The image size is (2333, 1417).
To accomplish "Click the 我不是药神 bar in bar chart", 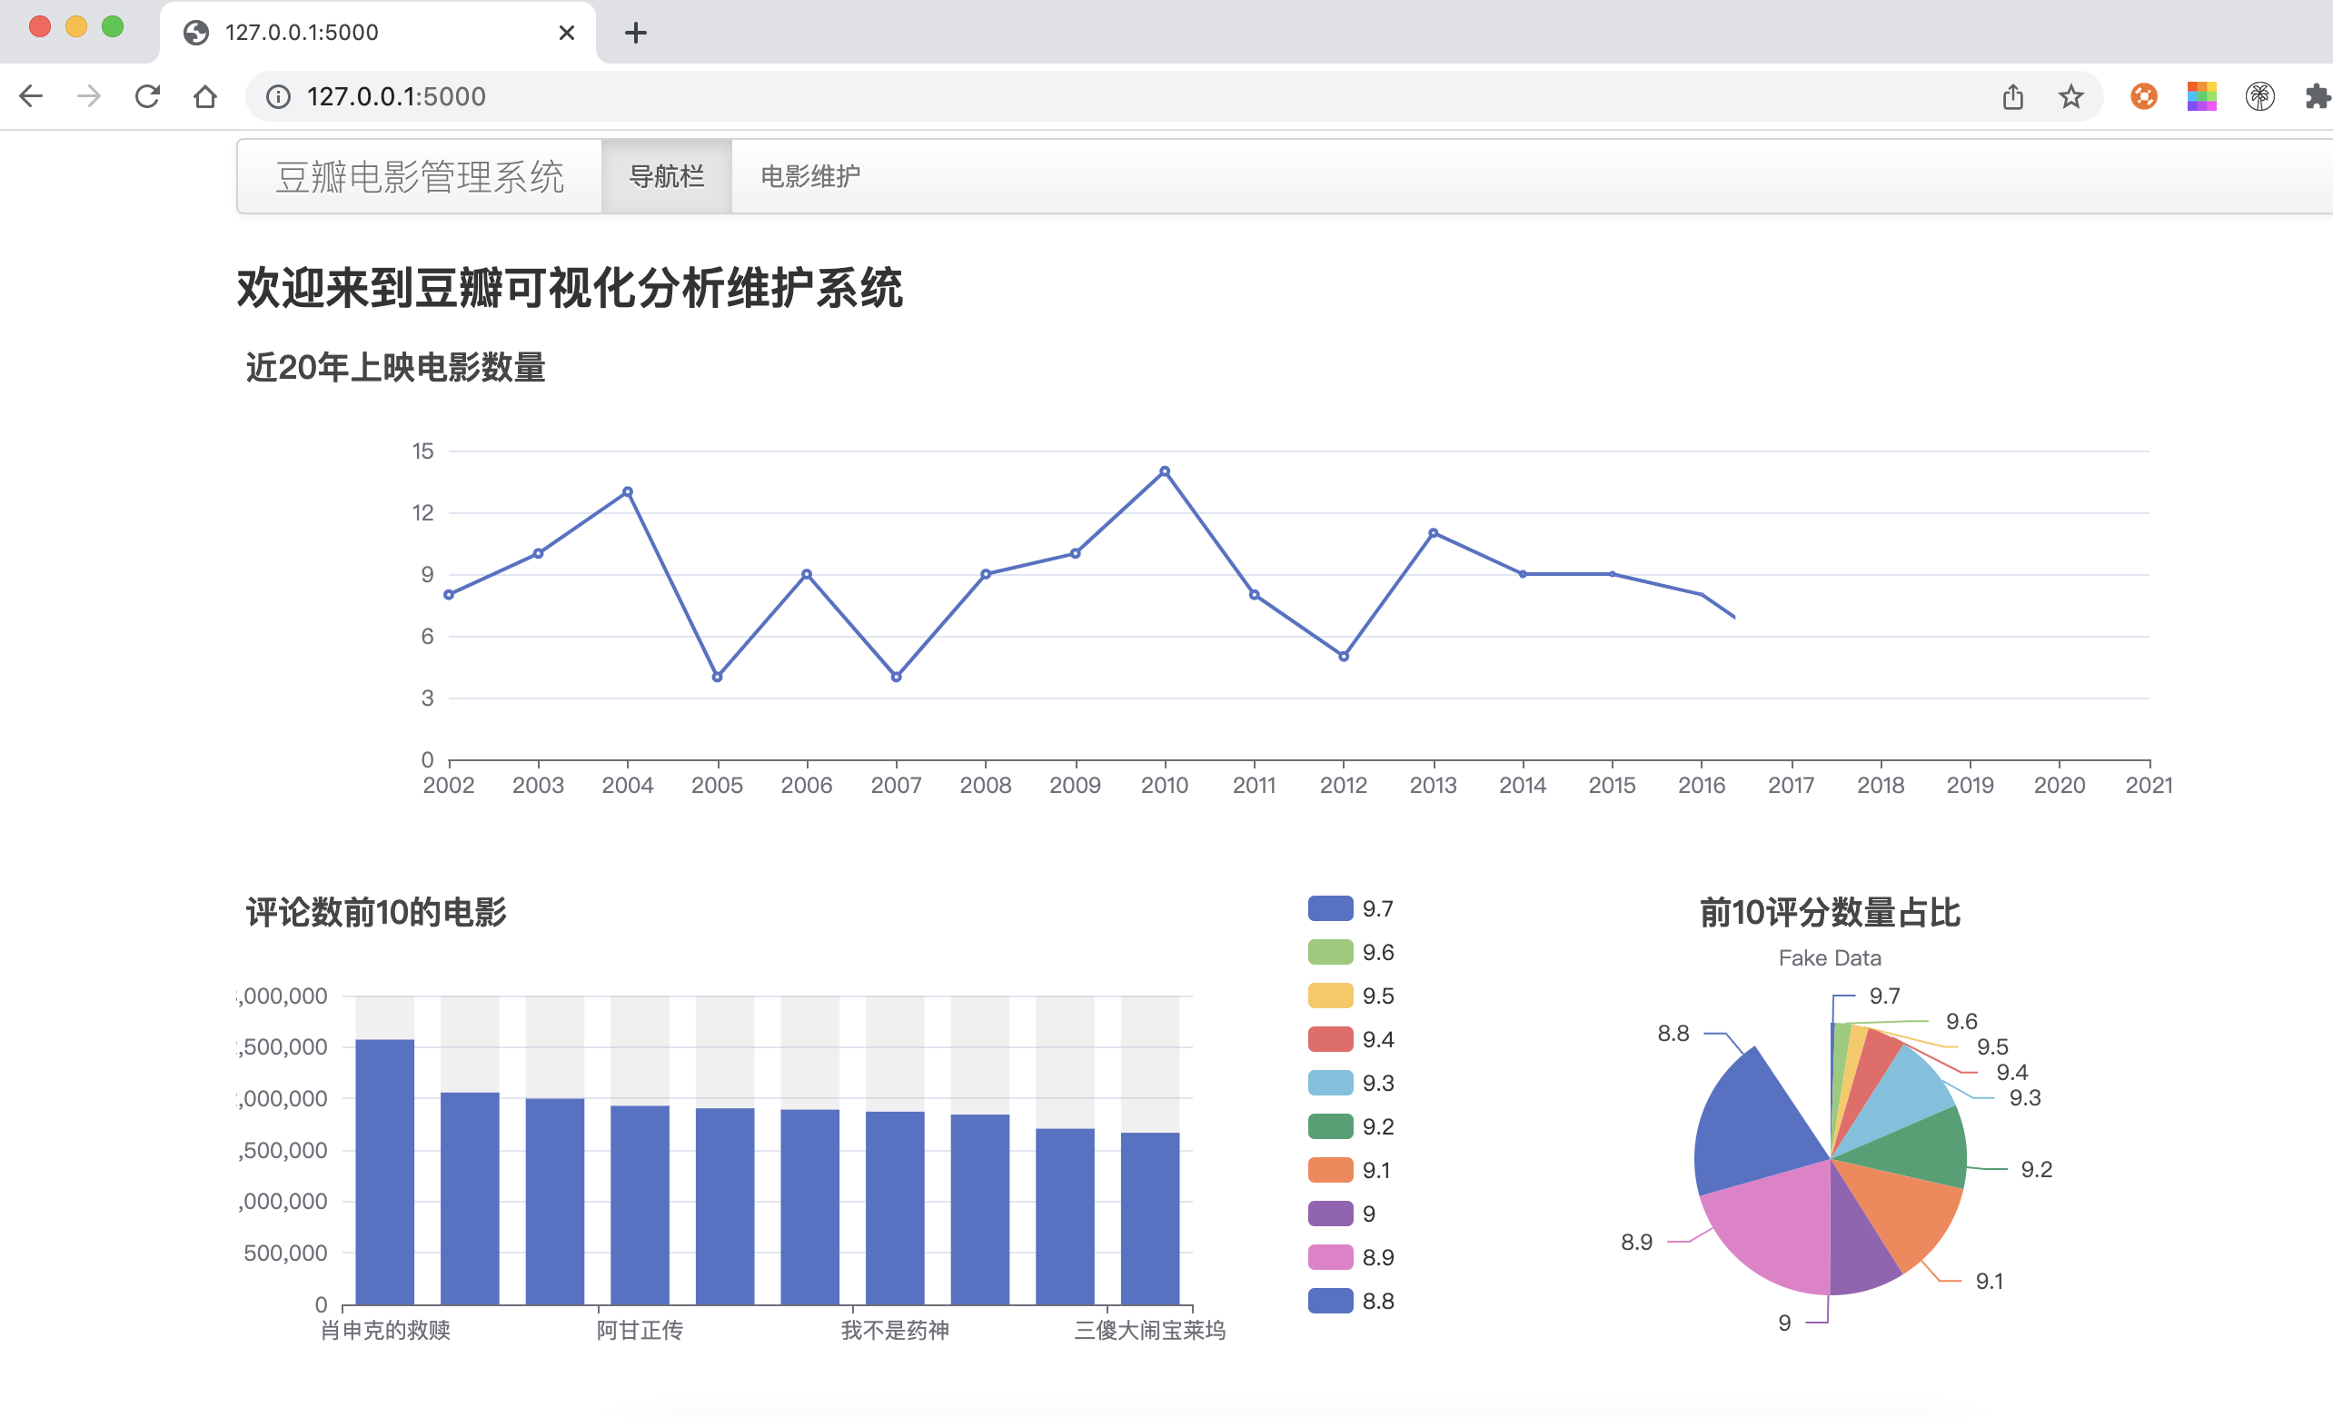I will click(x=895, y=1208).
